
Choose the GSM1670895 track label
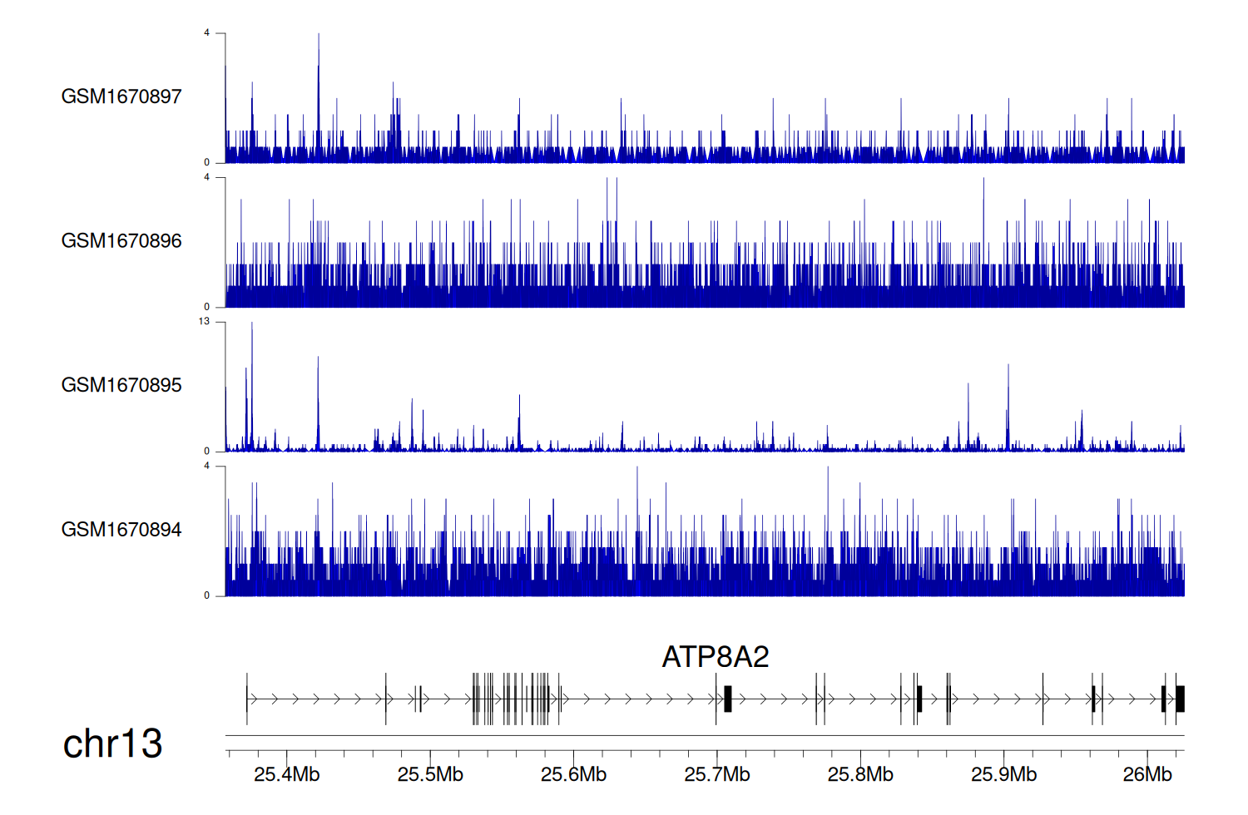pyautogui.click(x=121, y=385)
